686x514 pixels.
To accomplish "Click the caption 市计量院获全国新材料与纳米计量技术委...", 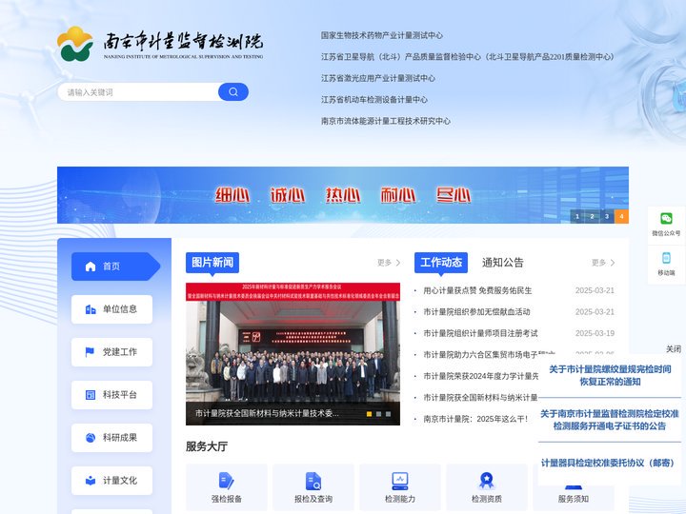I will click(267, 413).
